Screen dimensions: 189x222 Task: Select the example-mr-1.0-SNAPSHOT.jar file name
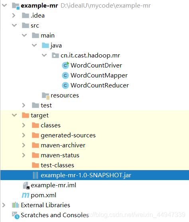pos(86,175)
